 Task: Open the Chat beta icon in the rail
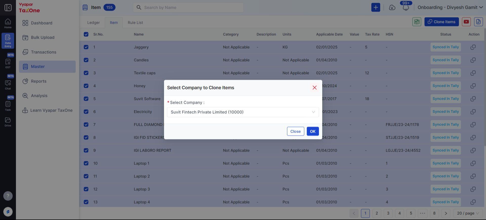tap(8, 85)
